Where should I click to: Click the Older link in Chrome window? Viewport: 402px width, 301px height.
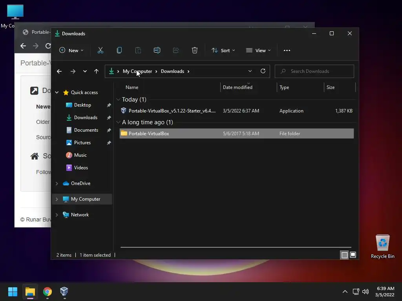pyautogui.click(x=43, y=122)
